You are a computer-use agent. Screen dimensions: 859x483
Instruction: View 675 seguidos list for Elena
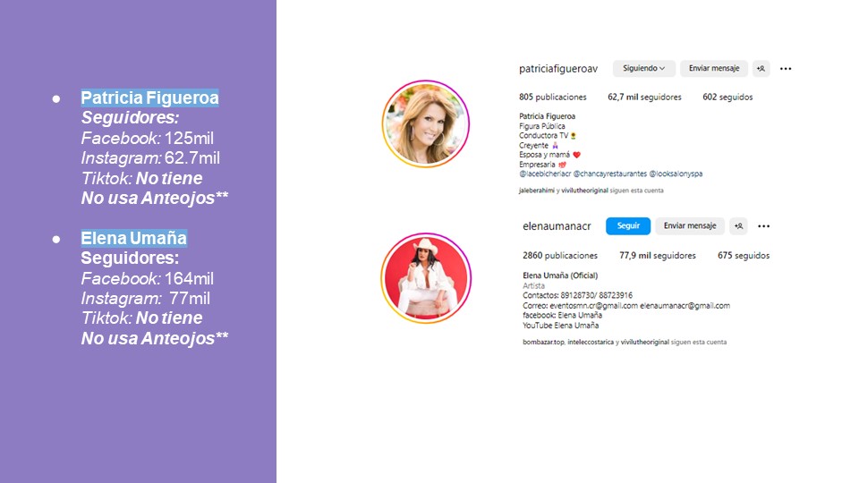744,255
